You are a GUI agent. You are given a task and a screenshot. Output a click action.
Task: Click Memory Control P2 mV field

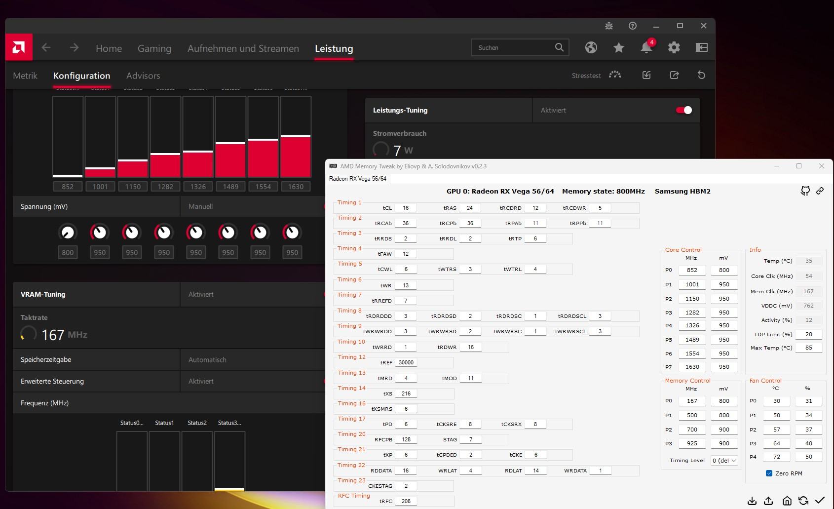click(724, 430)
